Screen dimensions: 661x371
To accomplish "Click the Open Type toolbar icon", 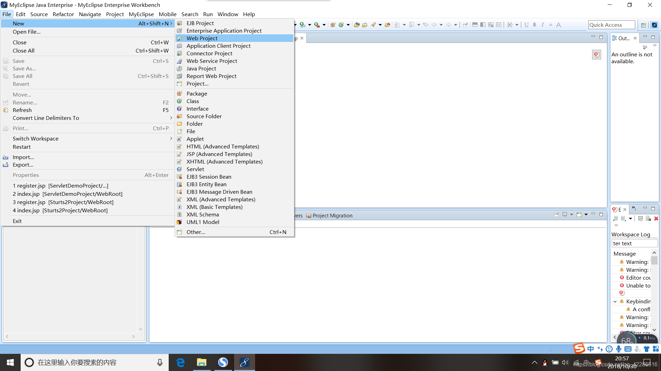I will [x=357, y=25].
